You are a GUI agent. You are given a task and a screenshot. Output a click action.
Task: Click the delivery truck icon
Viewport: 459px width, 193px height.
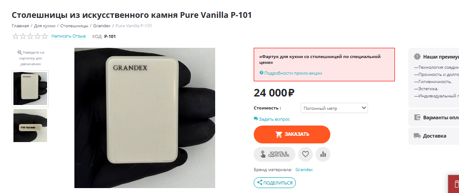click(x=417, y=135)
